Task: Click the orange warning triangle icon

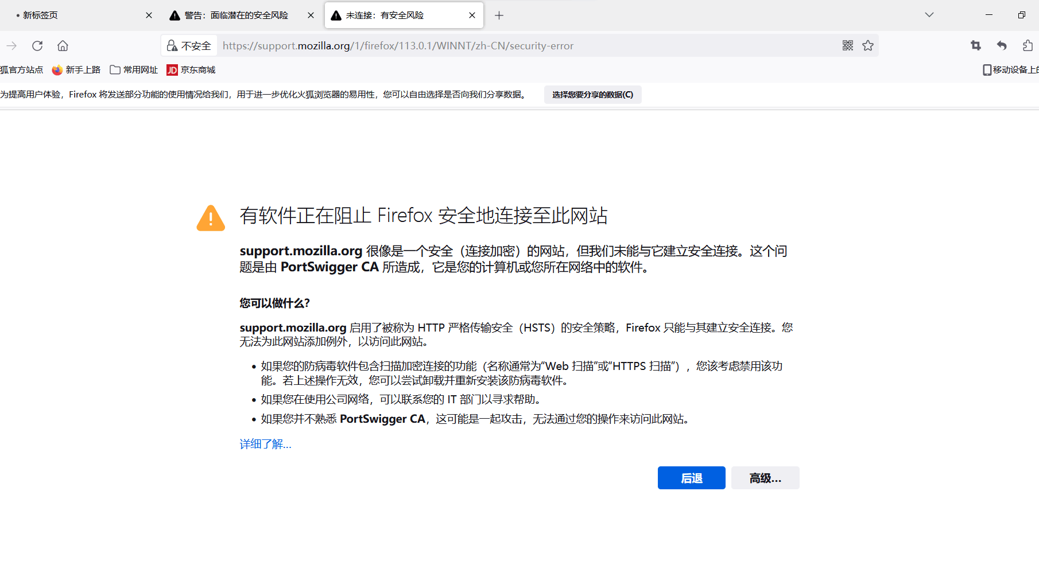Action: (x=211, y=219)
